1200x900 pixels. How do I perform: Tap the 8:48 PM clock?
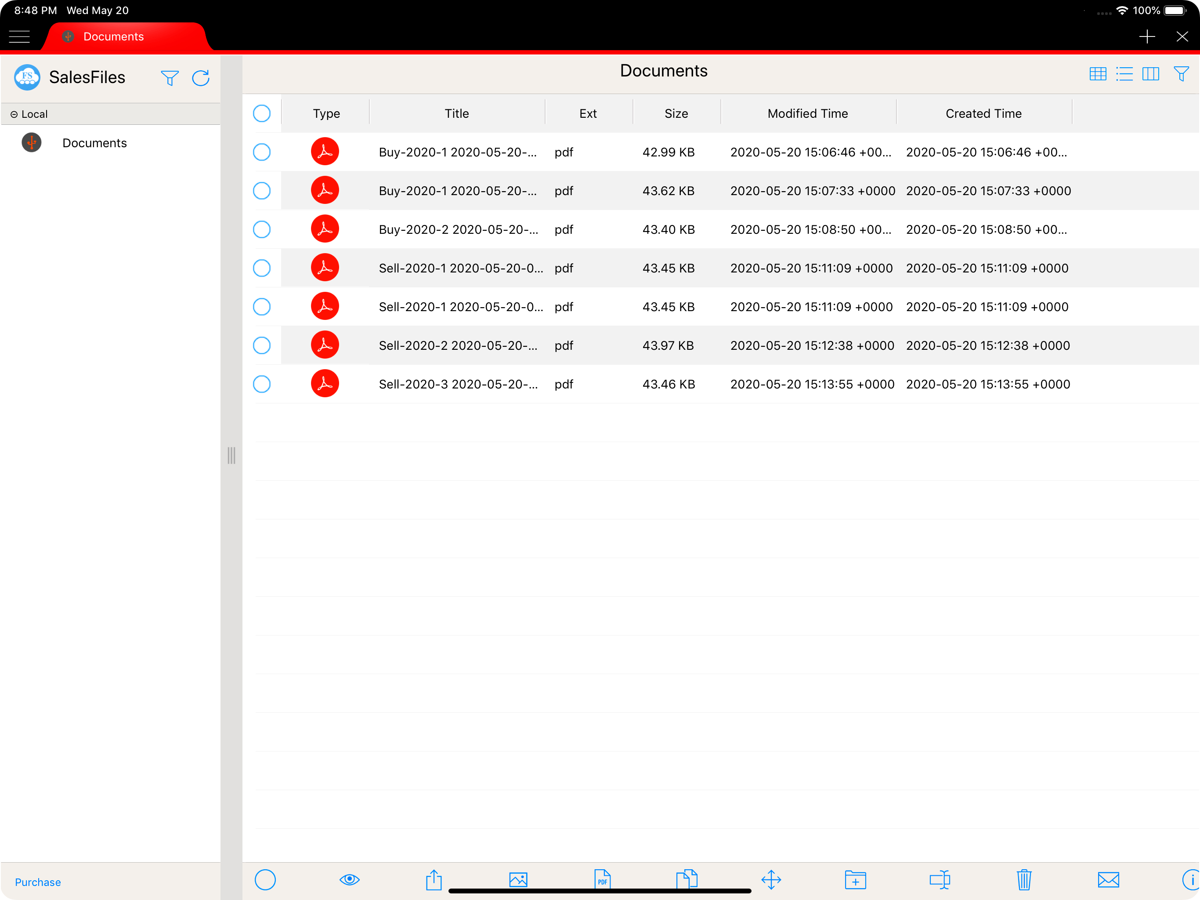(35, 10)
